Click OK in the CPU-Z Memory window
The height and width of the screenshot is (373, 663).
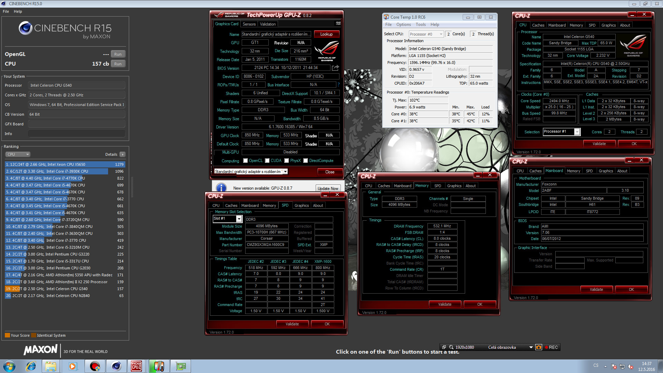(480, 304)
